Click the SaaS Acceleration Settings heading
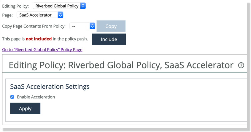251x132 pixels. tap(50, 87)
